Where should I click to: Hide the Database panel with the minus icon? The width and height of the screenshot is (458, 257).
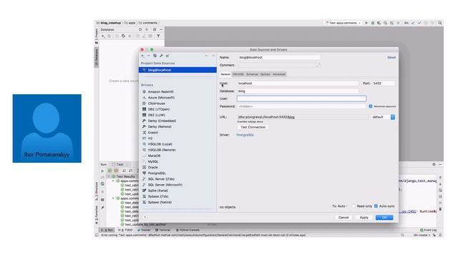(161, 29)
